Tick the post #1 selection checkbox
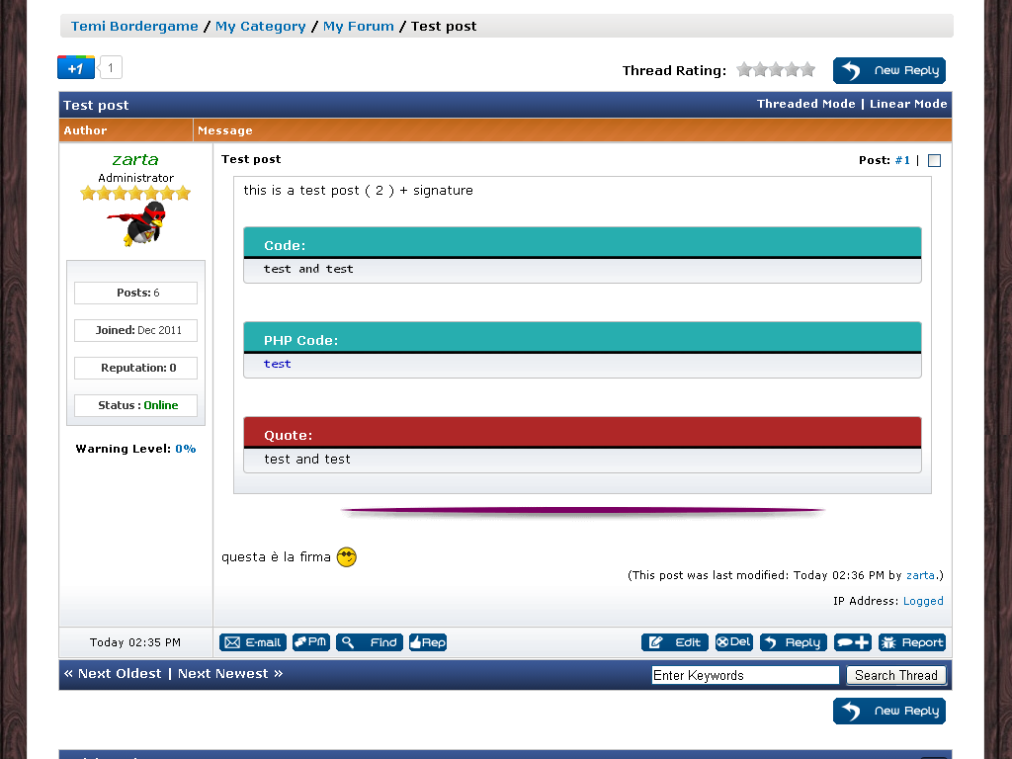1012x759 pixels. (x=934, y=160)
